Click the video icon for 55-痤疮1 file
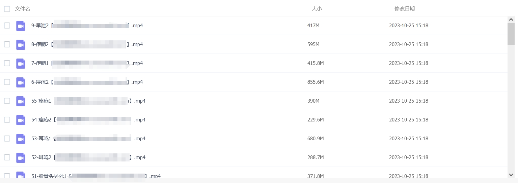 click(21, 101)
